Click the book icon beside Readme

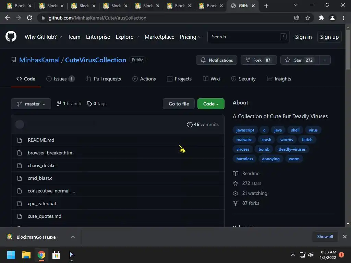tap(235, 173)
